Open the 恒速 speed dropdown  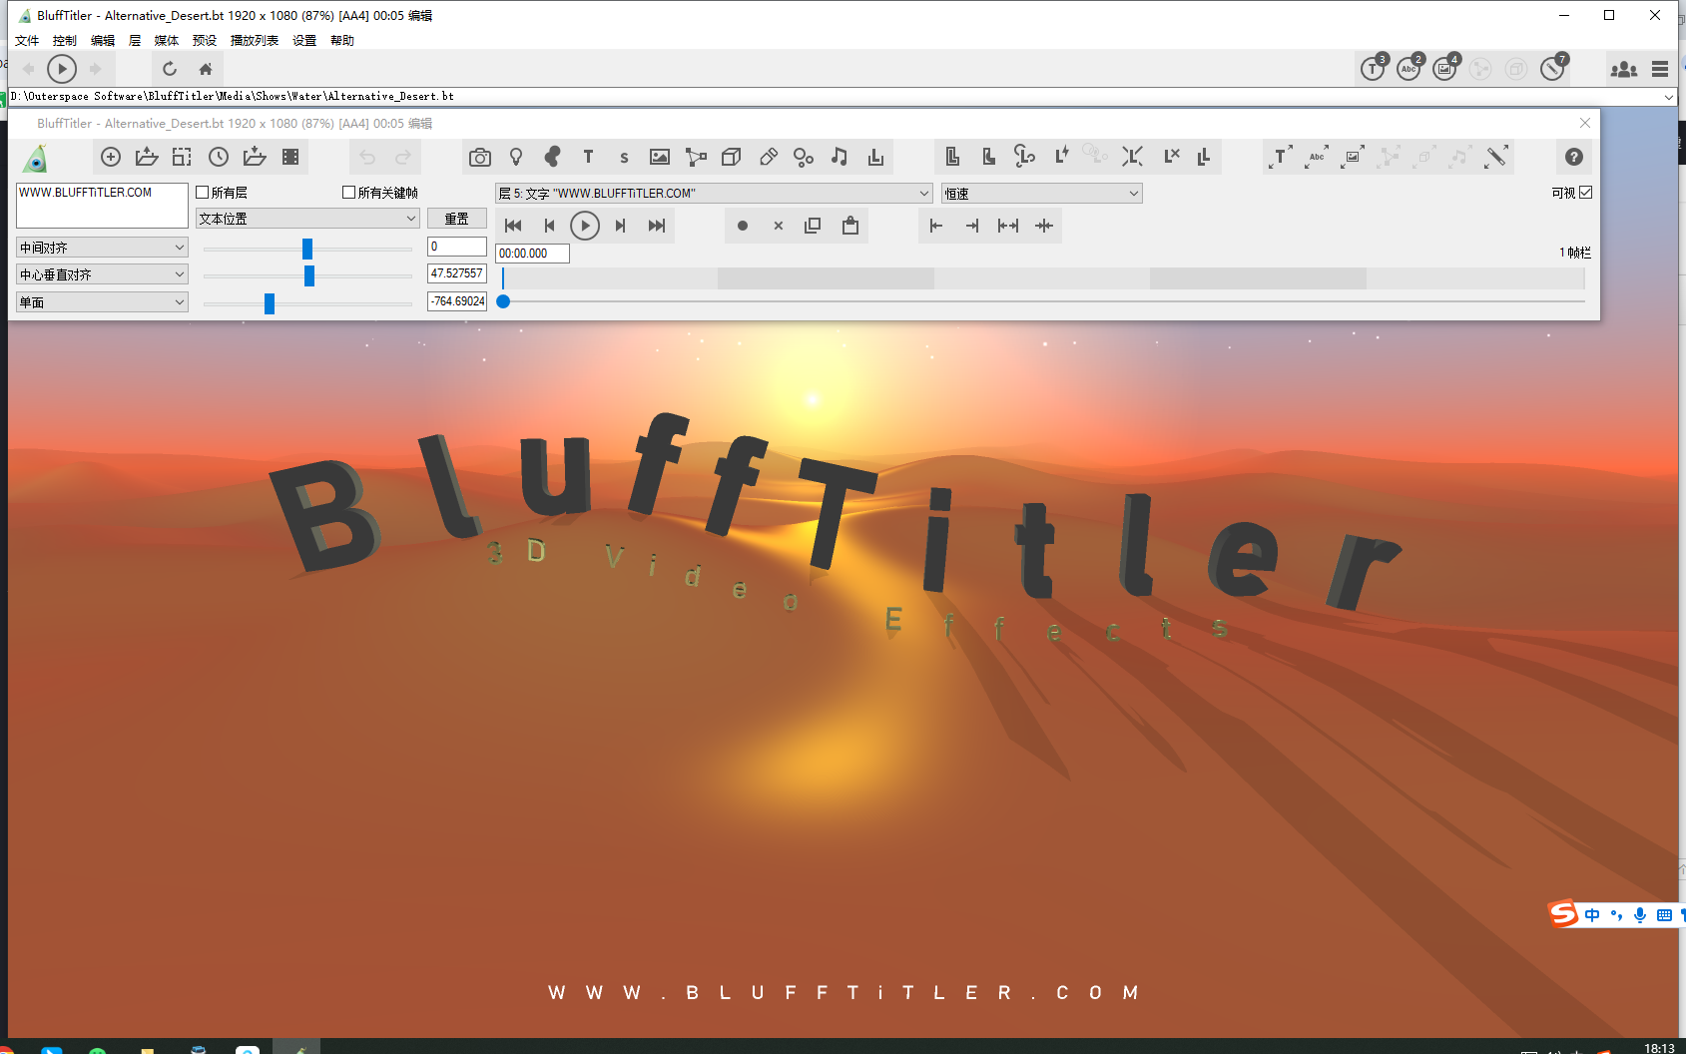click(1133, 193)
